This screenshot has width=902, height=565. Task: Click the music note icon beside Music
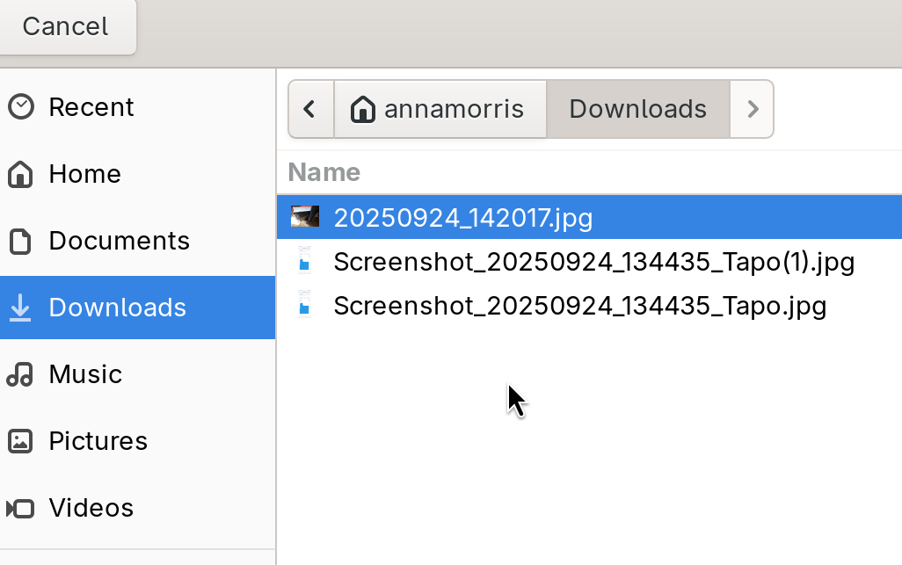[x=20, y=374]
